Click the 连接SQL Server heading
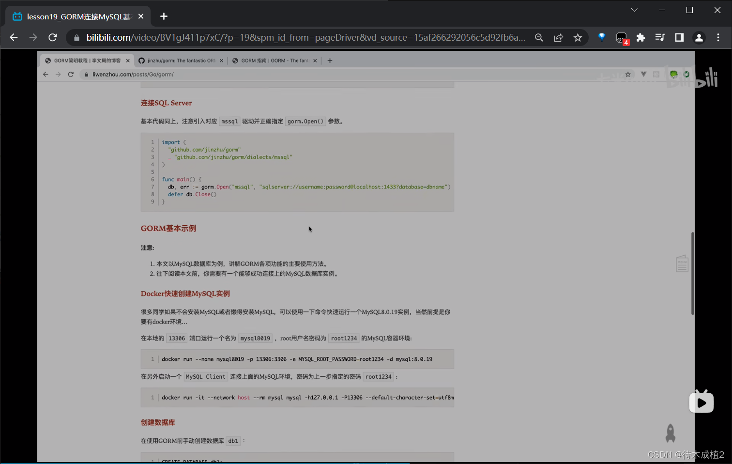The height and width of the screenshot is (464, 732). (x=166, y=103)
